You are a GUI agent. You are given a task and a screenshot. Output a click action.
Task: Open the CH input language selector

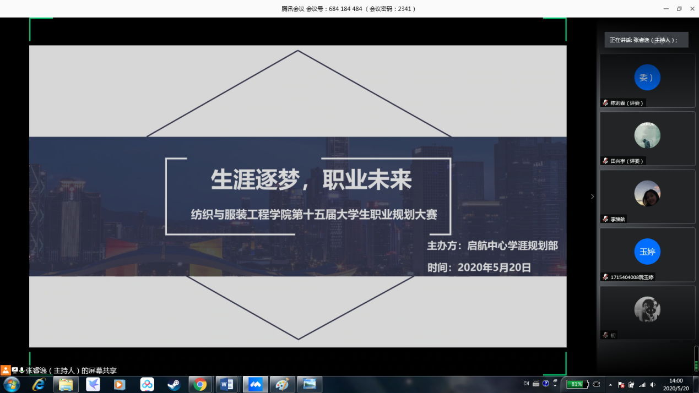[x=526, y=384]
